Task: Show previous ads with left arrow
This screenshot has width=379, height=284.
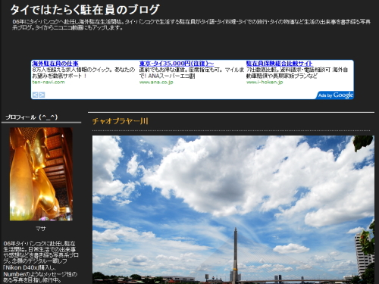Action: [35, 95]
